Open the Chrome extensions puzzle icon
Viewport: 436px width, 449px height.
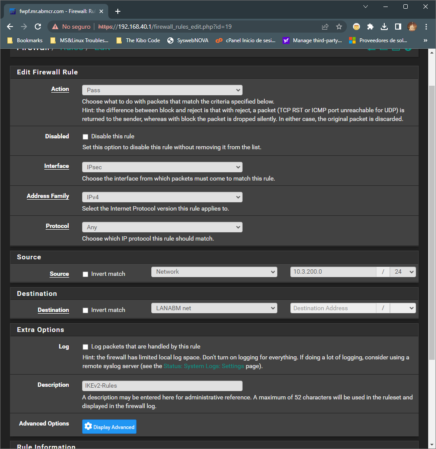tap(370, 27)
